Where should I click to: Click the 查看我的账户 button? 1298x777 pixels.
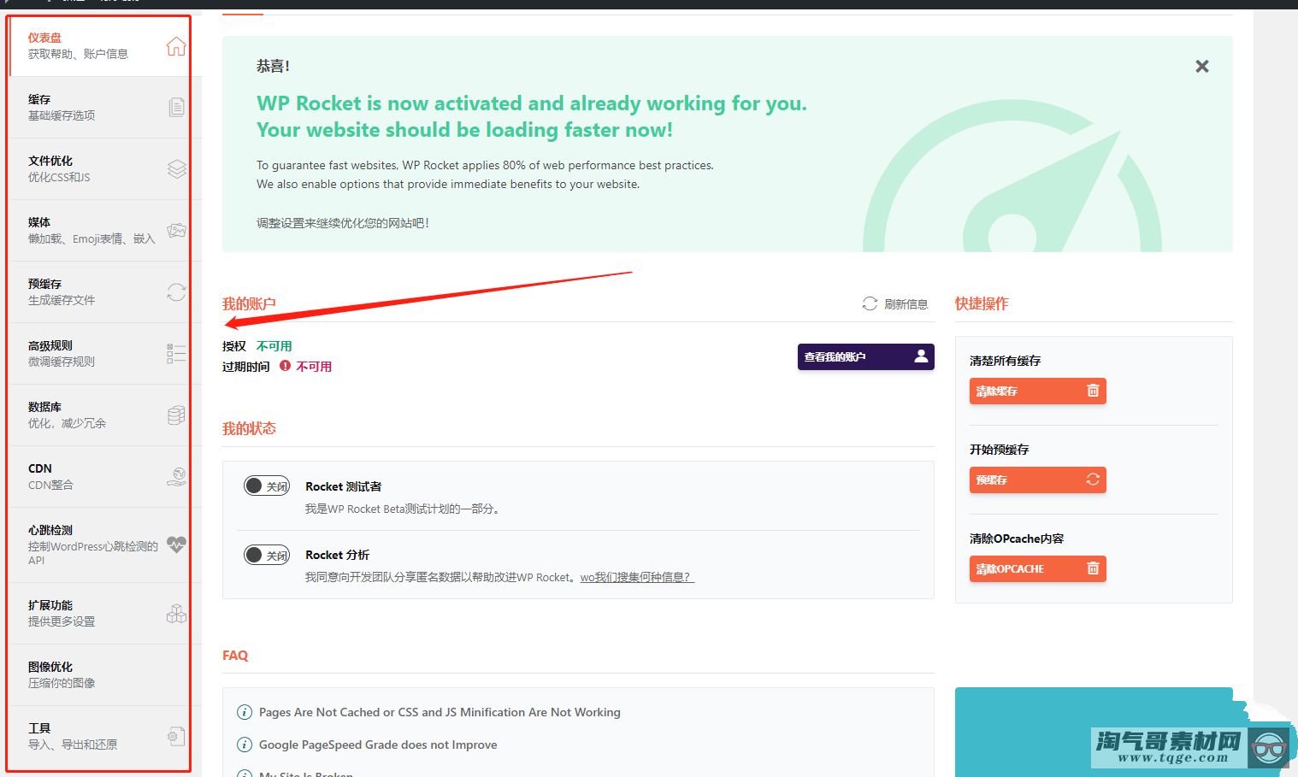pyautogui.click(x=866, y=356)
